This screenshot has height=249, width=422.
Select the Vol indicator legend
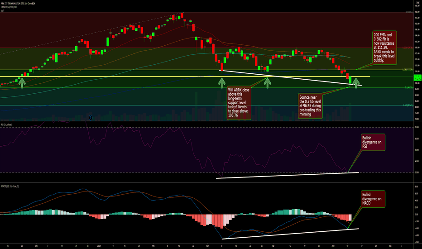[x=2, y=10]
